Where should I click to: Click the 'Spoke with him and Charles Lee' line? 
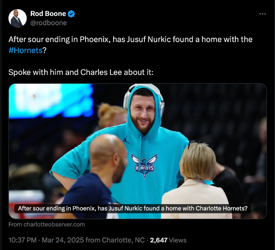tap(81, 72)
